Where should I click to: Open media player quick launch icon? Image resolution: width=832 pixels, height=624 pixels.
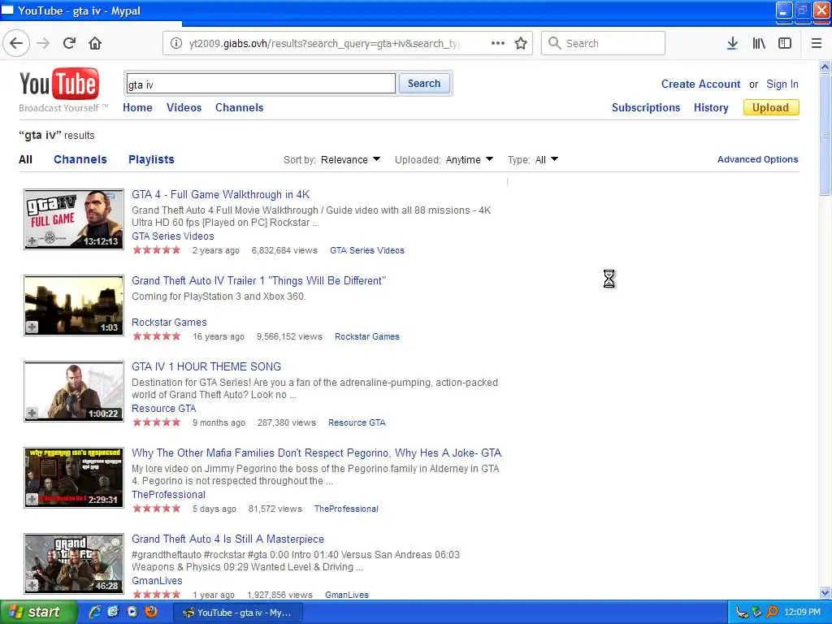[132, 612]
